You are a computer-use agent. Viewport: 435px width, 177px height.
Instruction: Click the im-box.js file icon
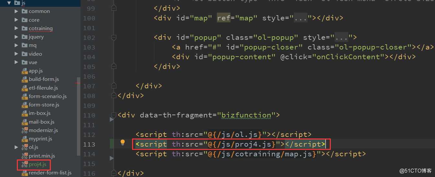25,113
